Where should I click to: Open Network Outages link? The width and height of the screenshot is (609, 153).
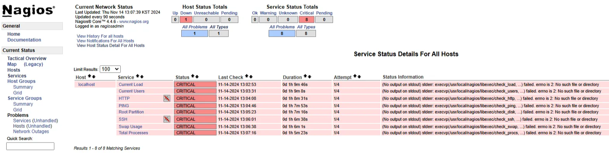tap(31, 131)
